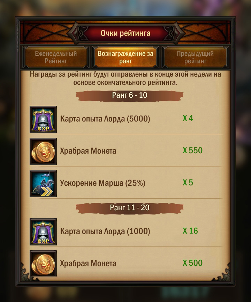Viewport: 251px width, 302px height.
Task: Click the Ранг 6 - 10 header banner
Action: point(129,96)
